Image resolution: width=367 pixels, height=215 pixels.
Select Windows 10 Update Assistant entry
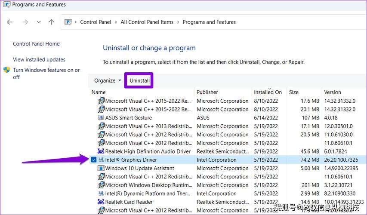139,168
